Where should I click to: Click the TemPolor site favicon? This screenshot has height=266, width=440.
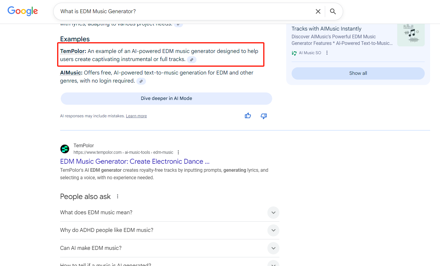pos(65,149)
